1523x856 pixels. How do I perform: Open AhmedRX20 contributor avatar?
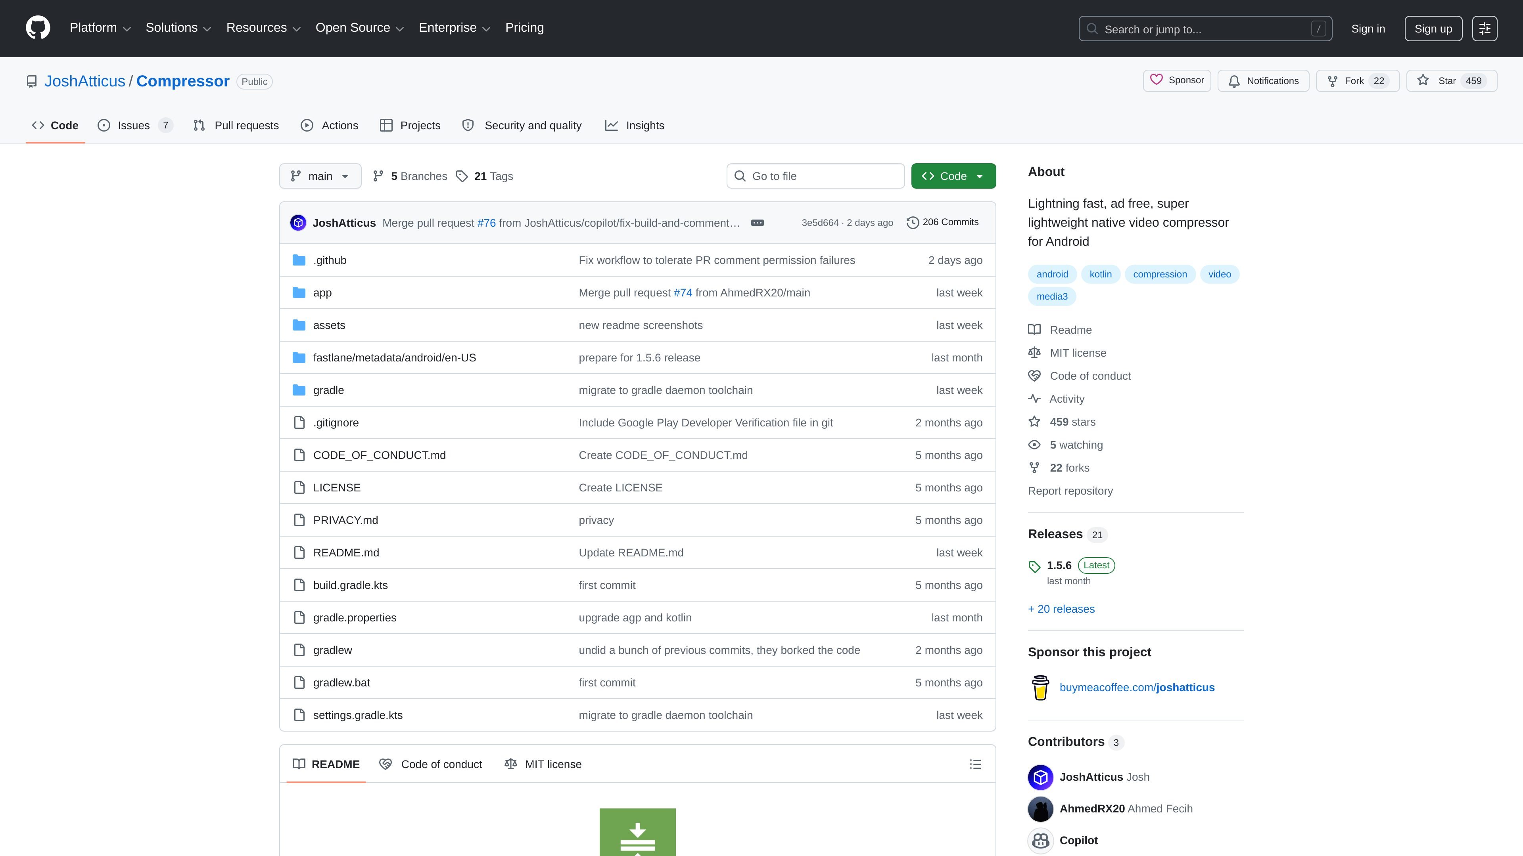click(x=1041, y=809)
